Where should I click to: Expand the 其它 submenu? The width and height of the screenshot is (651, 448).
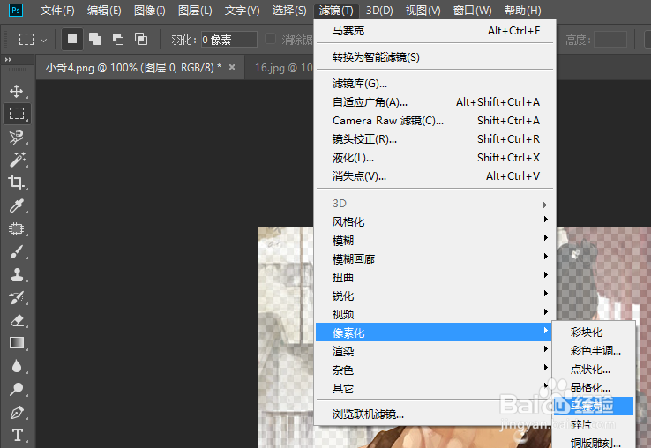(435, 389)
